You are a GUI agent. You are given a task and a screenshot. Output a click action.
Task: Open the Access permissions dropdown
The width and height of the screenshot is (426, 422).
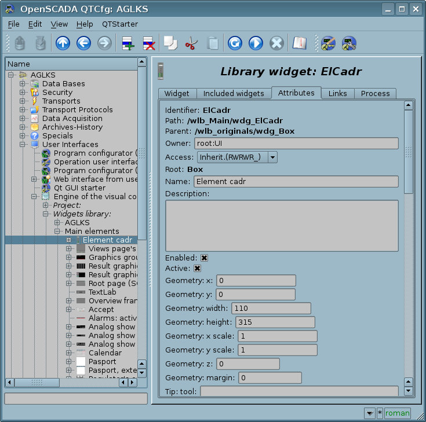[x=236, y=157]
